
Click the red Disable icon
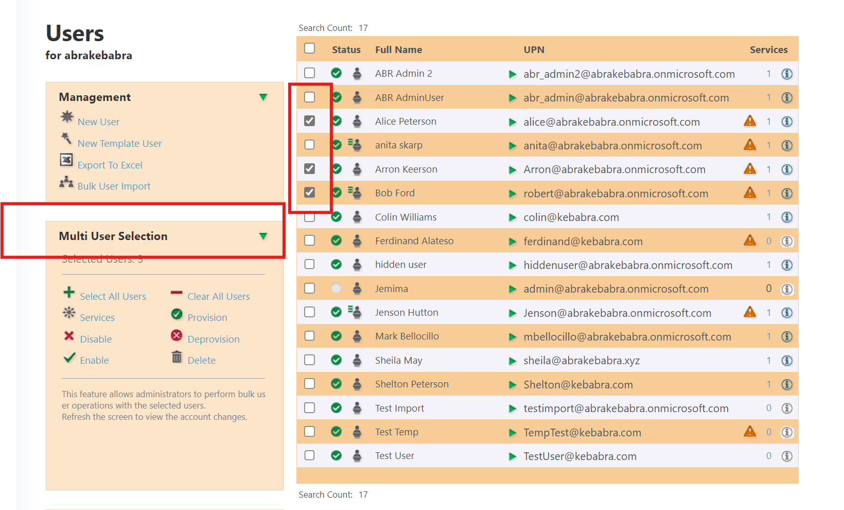[69, 335]
